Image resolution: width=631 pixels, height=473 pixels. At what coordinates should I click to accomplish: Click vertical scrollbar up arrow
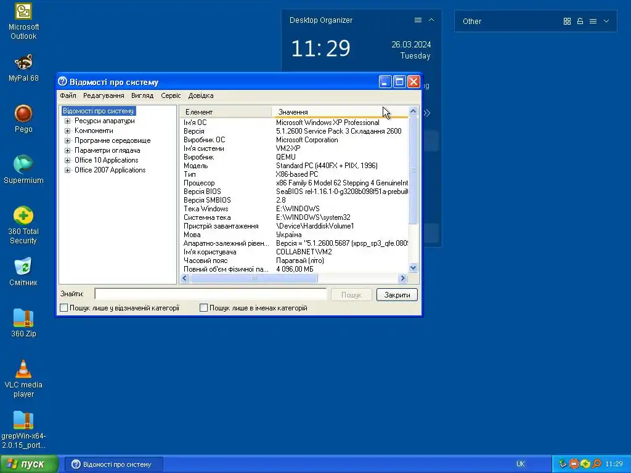(413, 111)
